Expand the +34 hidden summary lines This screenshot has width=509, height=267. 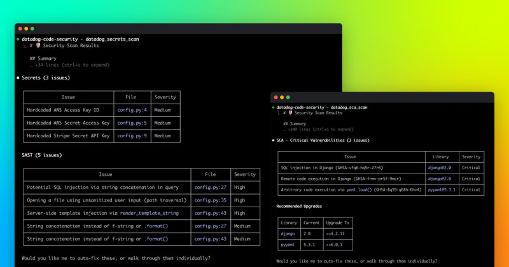(64, 65)
